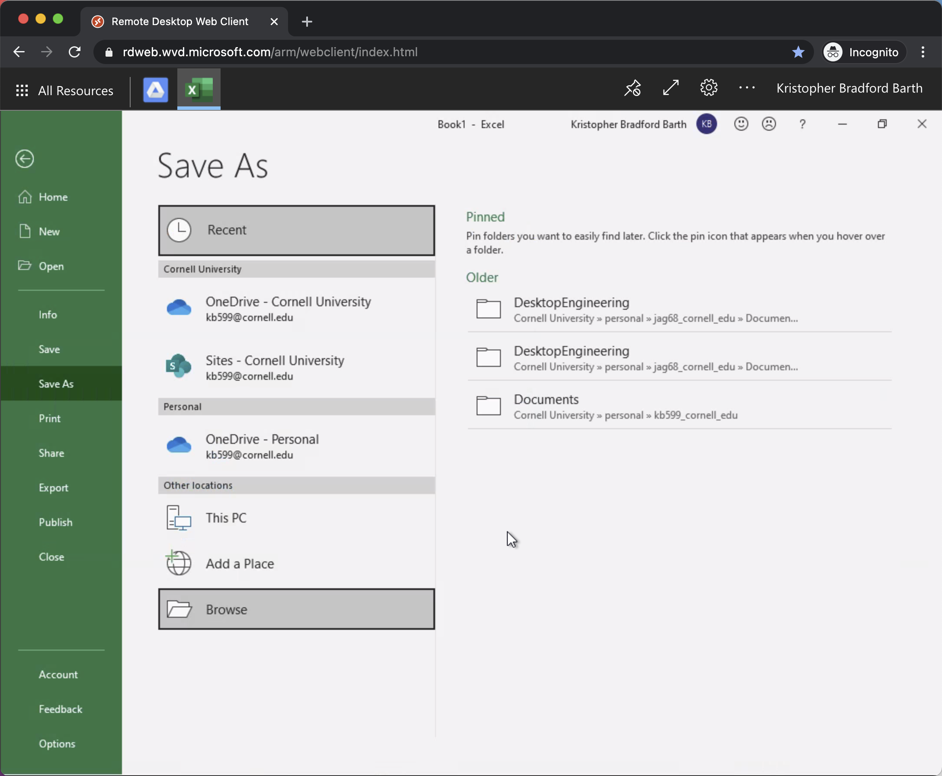
Task: Close the Remote Desktop Web Client tab
Action: (274, 22)
